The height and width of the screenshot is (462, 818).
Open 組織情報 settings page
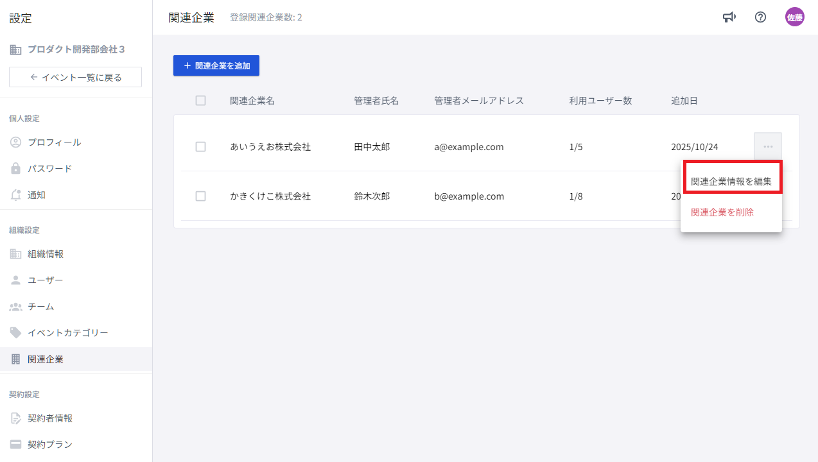pos(46,254)
